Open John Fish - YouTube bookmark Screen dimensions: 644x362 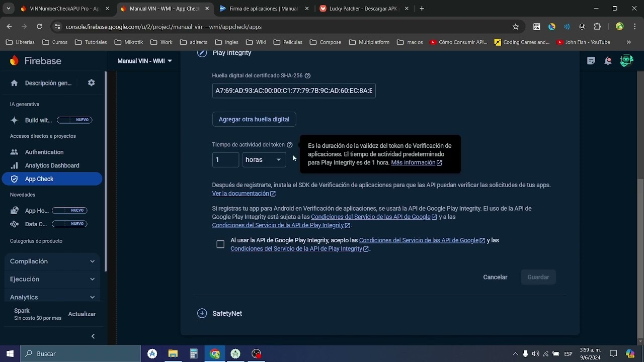click(583, 42)
